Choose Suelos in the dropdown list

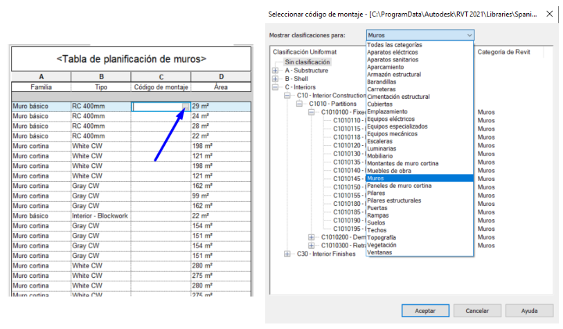(420, 223)
